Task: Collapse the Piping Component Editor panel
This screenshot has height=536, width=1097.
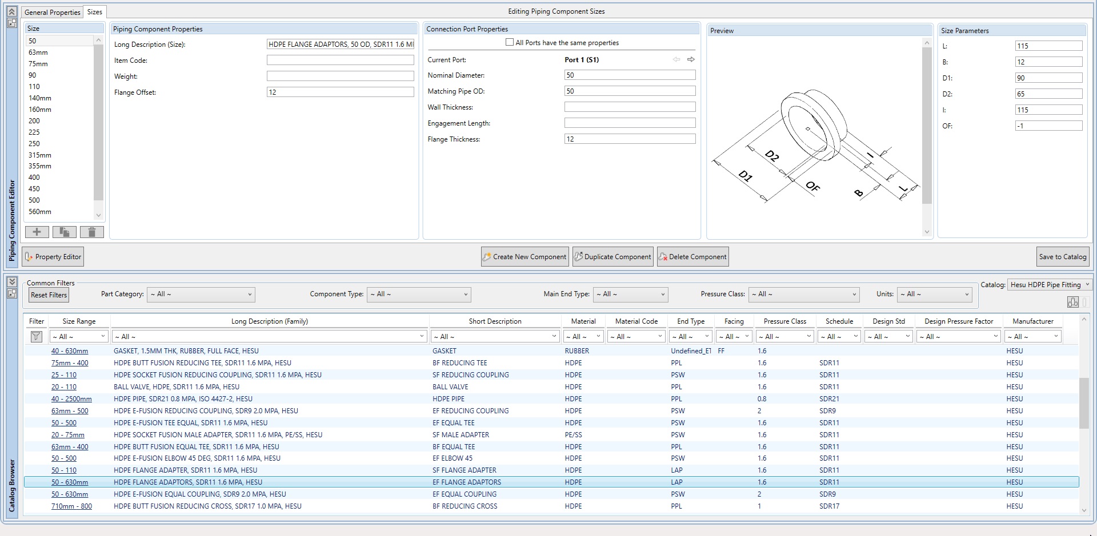Action: [11, 11]
